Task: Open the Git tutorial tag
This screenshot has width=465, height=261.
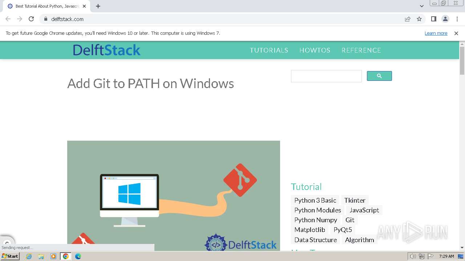Action: pyautogui.click(x=350, y=220)
